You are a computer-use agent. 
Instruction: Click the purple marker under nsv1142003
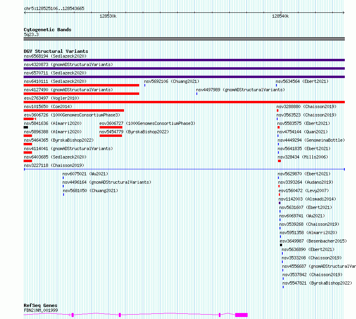tap(280, 203)
